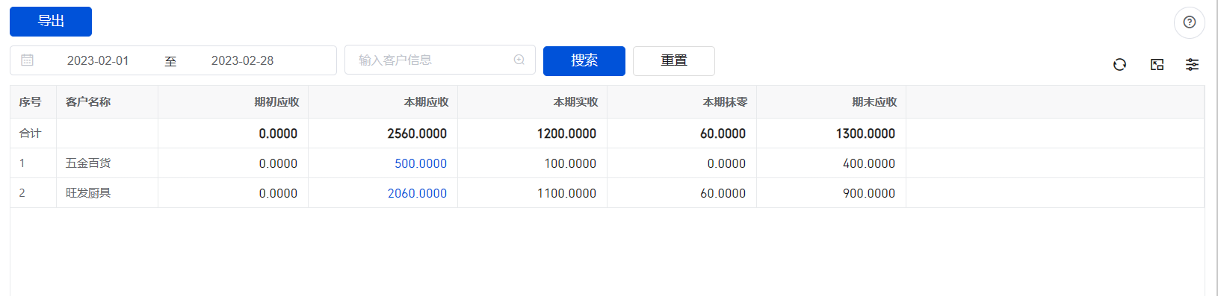Viewport: 1218px width, 296px height.
Task: Focus the 输入客户信息 customer input field
Action: coord(440,60)
